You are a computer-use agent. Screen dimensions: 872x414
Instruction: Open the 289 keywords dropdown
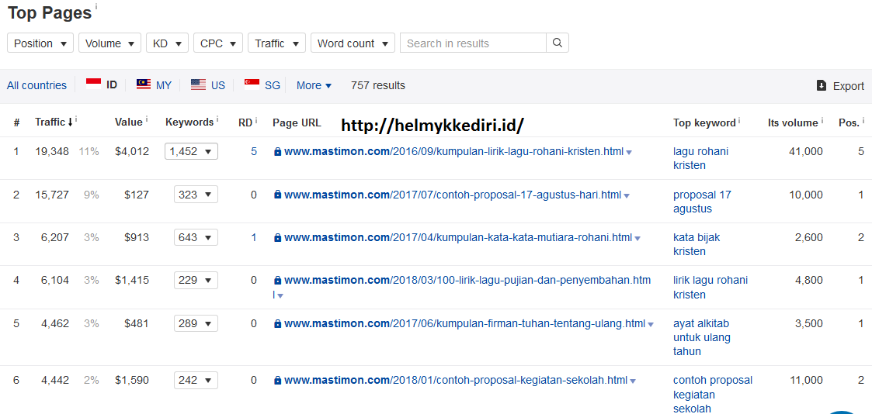(x=196, y=324)
